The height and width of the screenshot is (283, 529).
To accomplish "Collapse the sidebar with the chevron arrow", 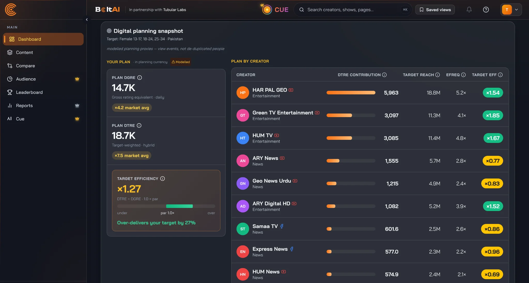I will (87, 20).
